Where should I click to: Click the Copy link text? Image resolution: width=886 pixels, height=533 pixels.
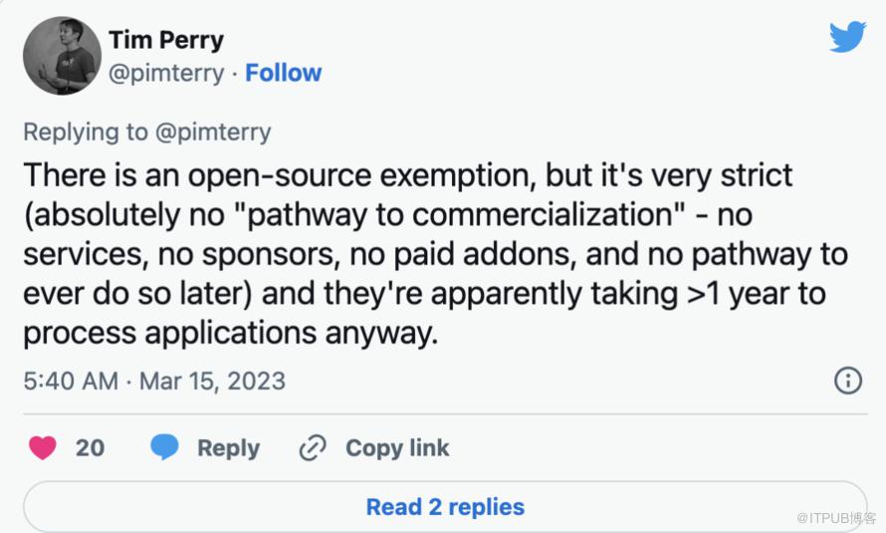[x=397, y=447]
